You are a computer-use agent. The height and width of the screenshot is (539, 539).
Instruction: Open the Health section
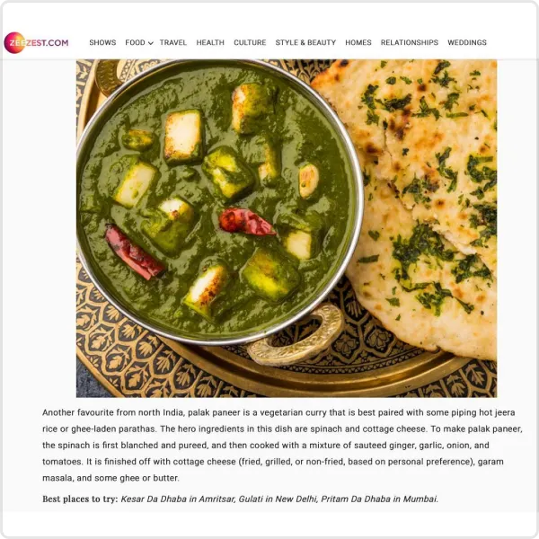point(210,42)
